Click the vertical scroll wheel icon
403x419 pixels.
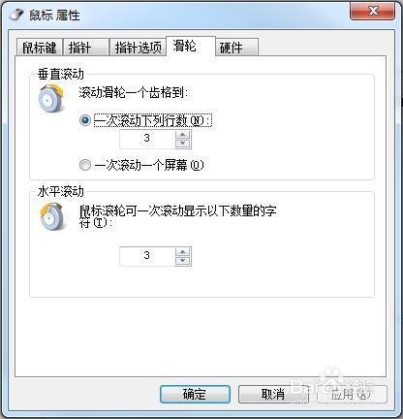51,98
